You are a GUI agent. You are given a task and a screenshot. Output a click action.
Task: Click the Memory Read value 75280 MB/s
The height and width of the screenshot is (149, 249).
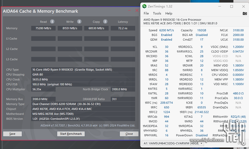pyautogui.click(x=43, y=28)
